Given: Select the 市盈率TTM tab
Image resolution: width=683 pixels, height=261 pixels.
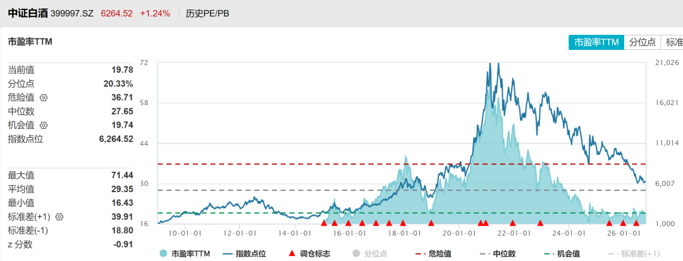Looking at the screenshot, I should coord(596,42).
